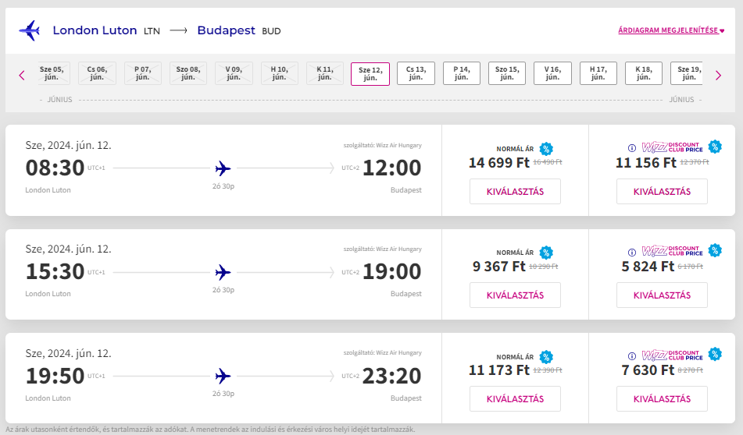743x435 pixels.
Task: Click the airplane icon beside London Luton header
Action: (x=30, y=30)
